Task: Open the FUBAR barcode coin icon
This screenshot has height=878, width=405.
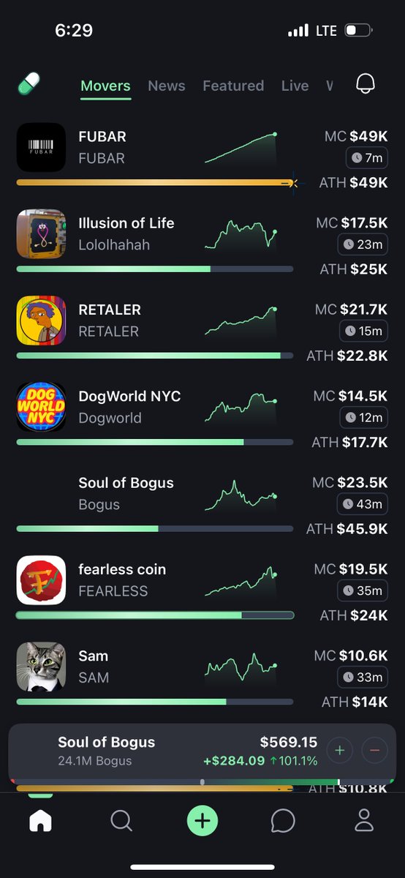Action: (x=41, y=147)
